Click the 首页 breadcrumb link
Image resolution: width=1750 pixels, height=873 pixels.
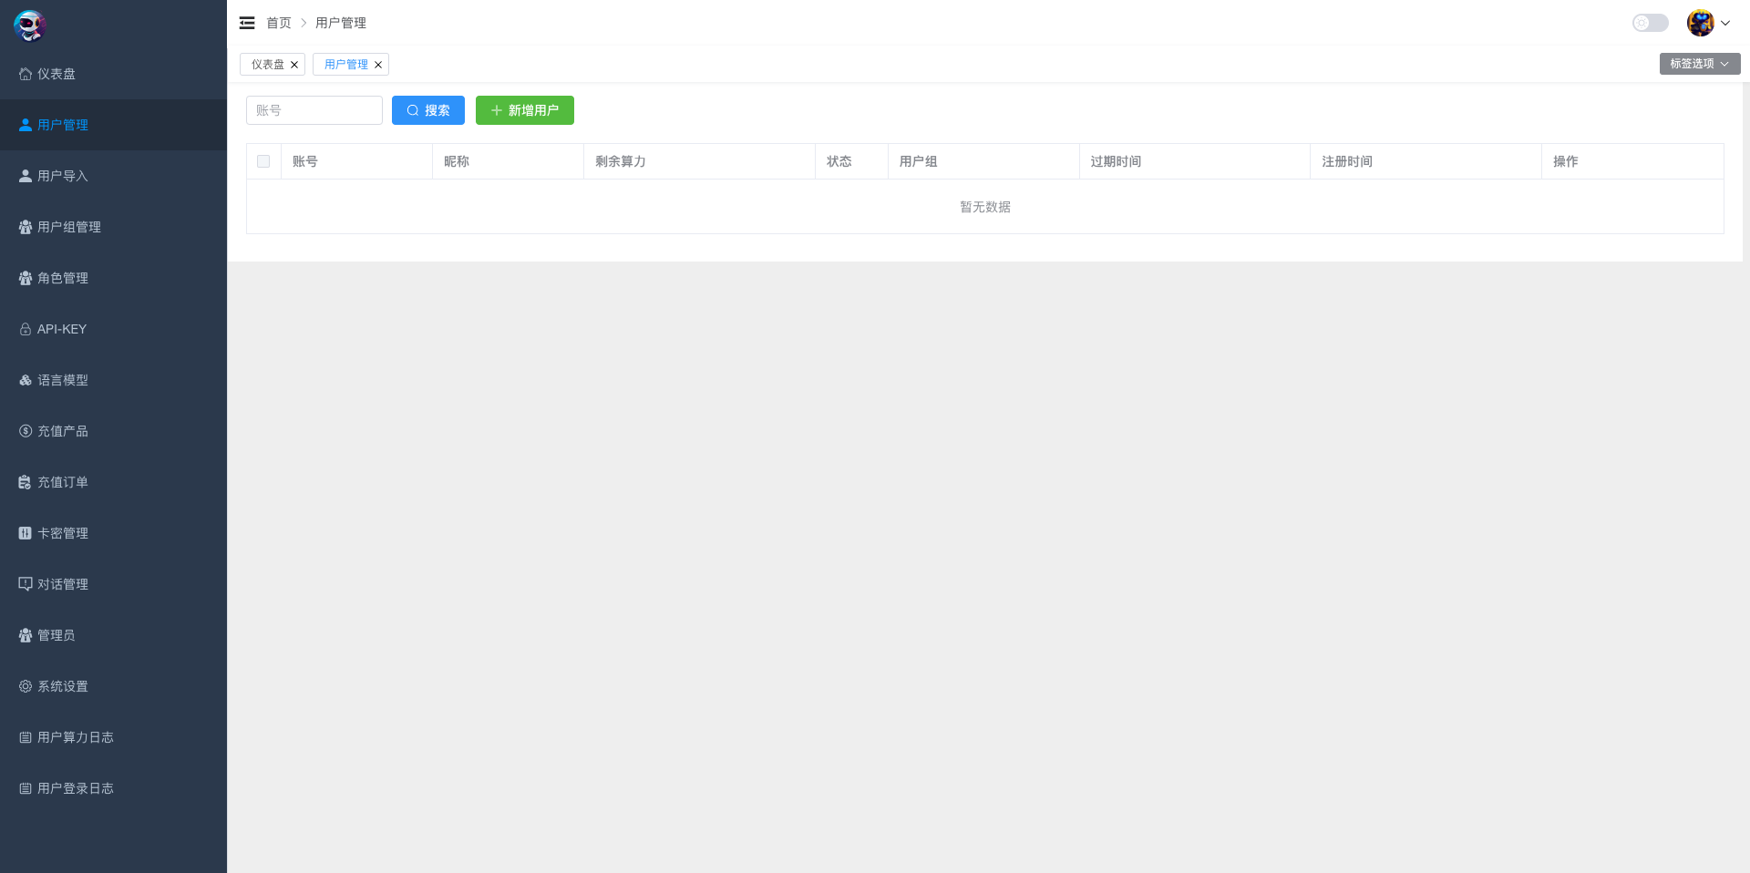coord(279,23)
